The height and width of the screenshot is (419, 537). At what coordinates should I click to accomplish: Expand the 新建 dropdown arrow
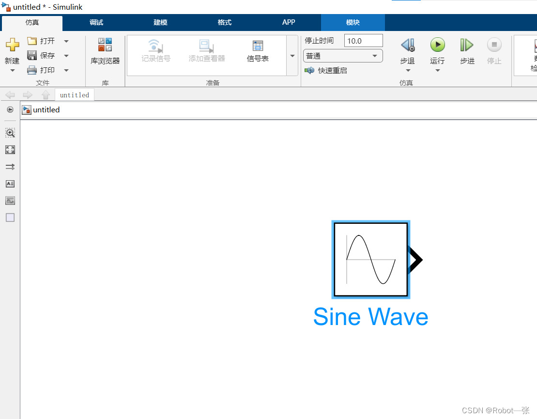pyautogui.click(x=12, y=71)
